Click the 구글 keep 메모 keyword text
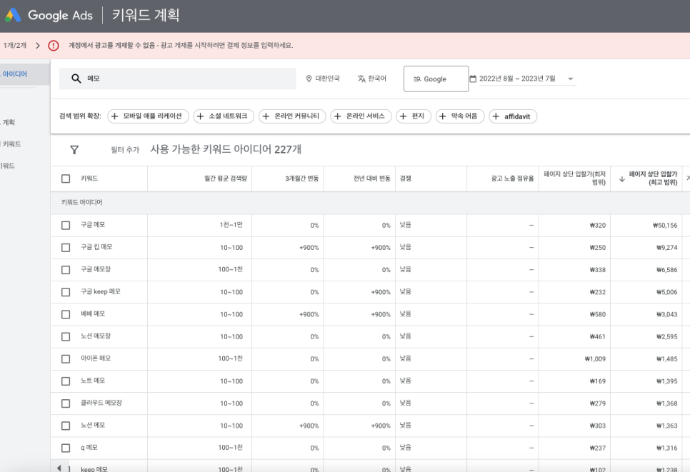690x472 pixels. (100, 291)
